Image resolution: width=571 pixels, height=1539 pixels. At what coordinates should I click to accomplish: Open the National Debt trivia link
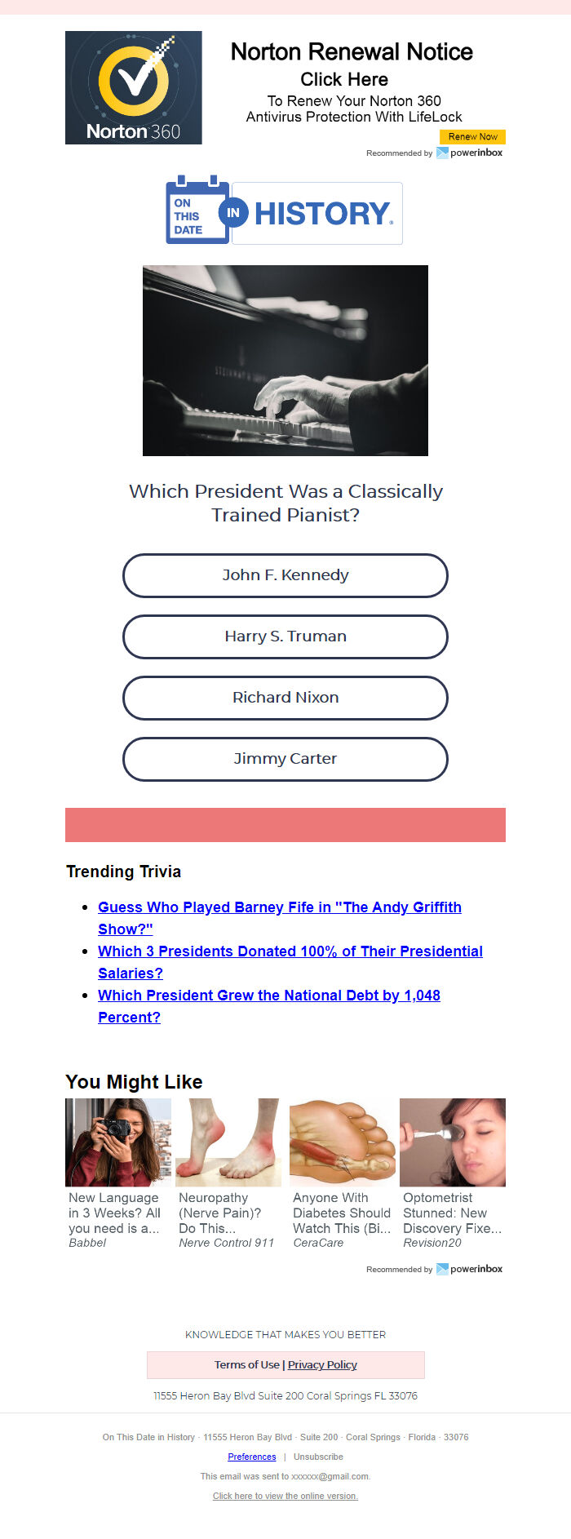tap(269, 1006)
